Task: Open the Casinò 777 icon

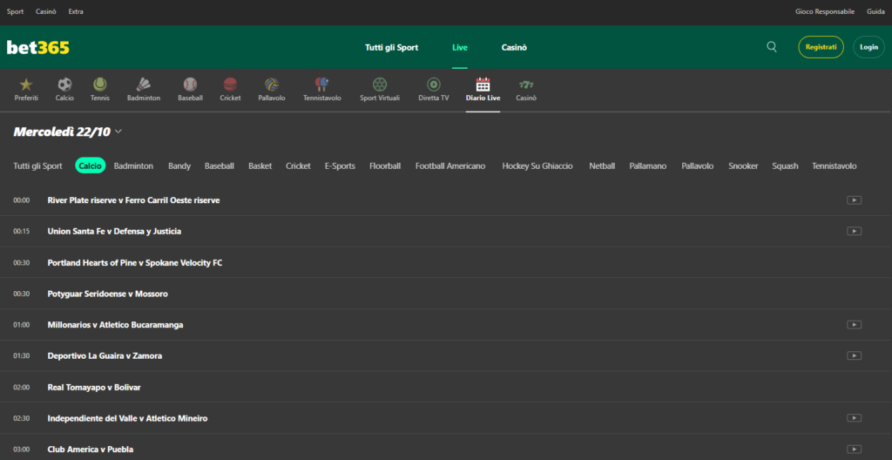Action: (x=525, y=85)
